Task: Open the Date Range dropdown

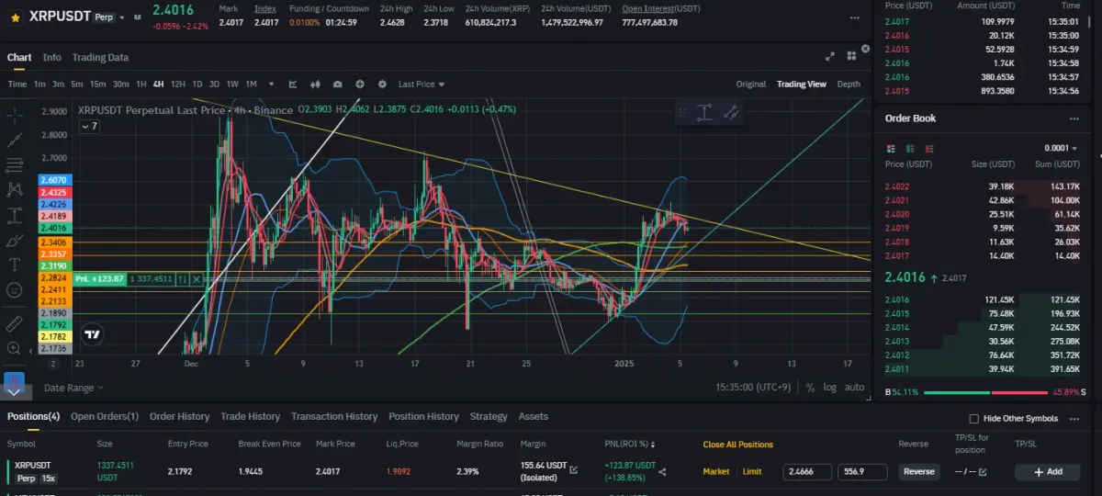Action: click(73, 388)
